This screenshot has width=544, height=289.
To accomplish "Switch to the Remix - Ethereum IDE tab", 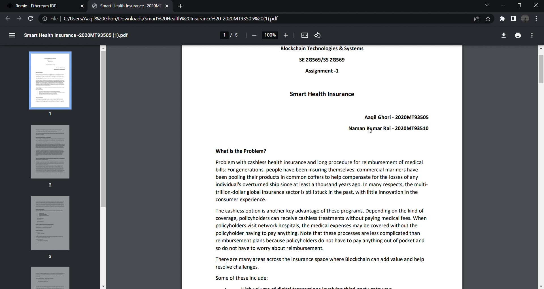I will click(40, 6).
